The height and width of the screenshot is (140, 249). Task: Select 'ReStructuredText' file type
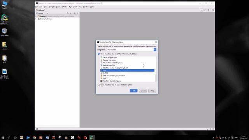tap(109, 65)
